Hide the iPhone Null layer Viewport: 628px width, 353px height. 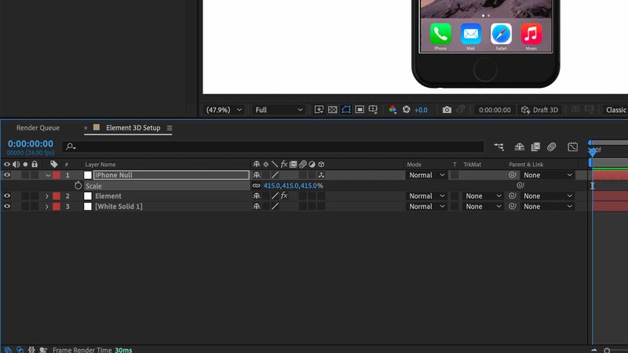[x=7, y=175]
